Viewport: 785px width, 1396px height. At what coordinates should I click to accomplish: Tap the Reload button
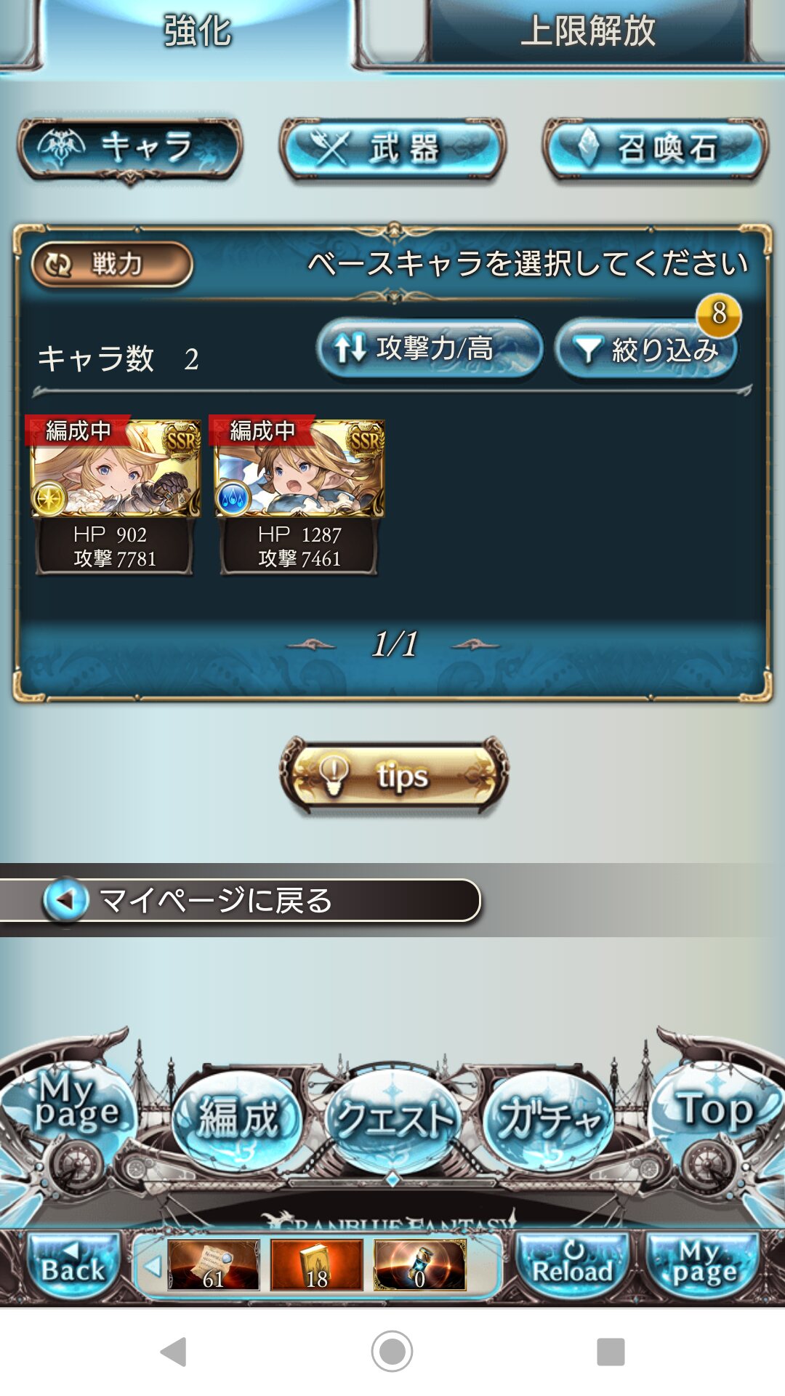tap(572, 1264)
